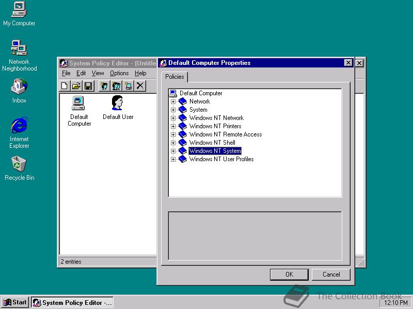Click the System Policy Editor title bar icon
The height and width of the screenshot is (309, 413).
click(x=63, y=63)
